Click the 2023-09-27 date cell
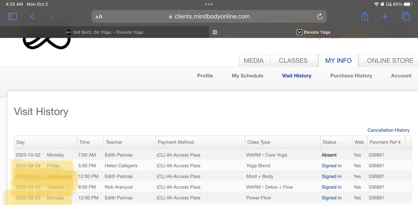Screen dimensions: 418x205 point(28,176)
